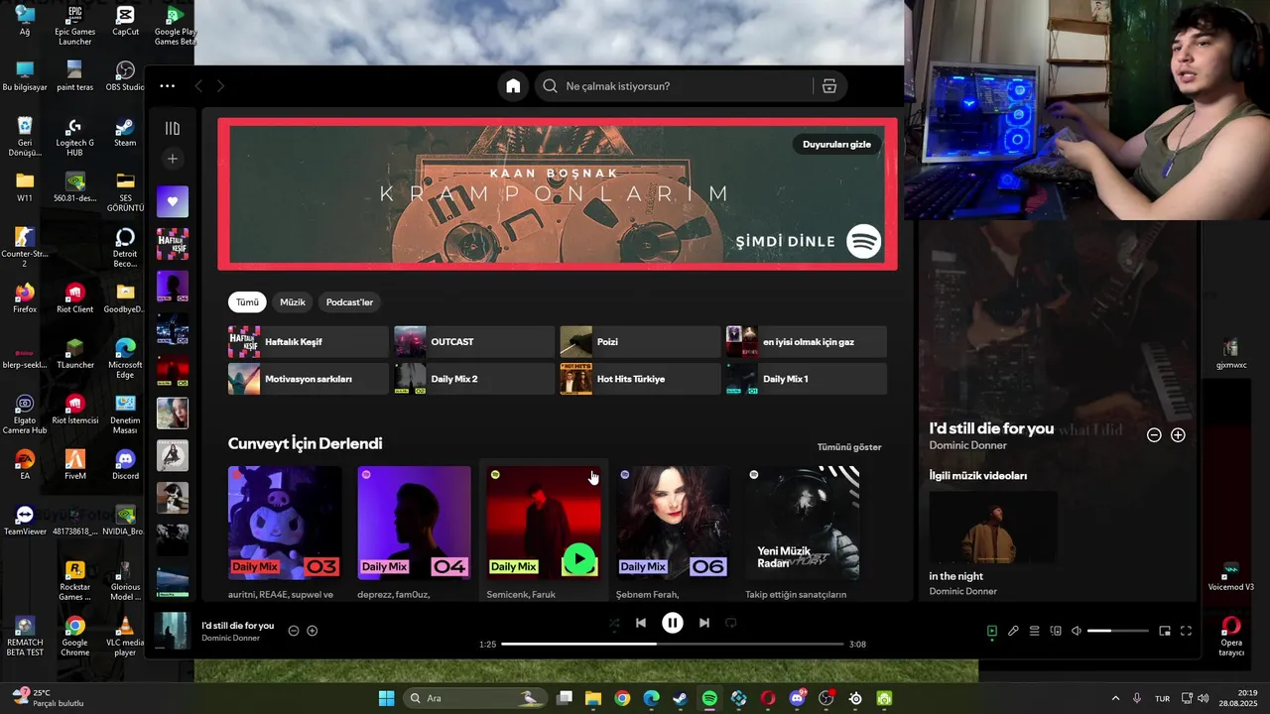1270x714 pixels.
Task: Open OUTCAST shortcut tile
Action: 474,342
